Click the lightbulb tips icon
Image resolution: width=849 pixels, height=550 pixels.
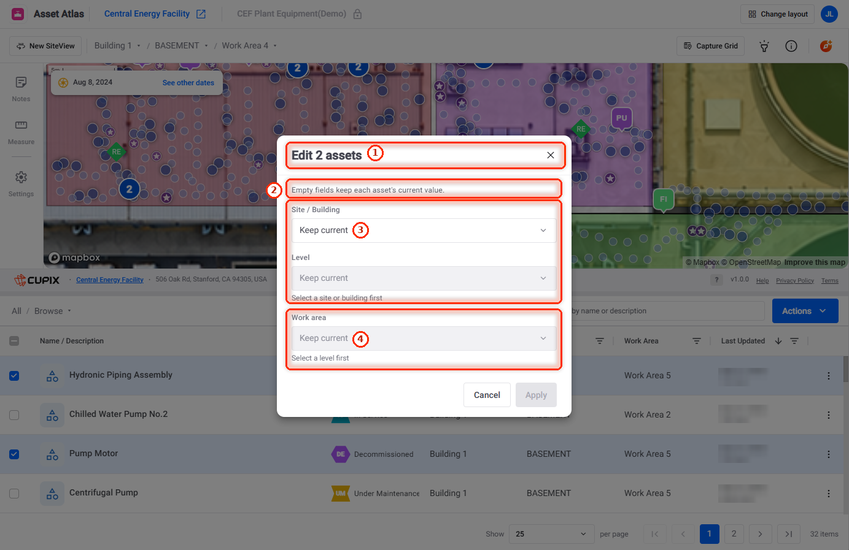pos(764,46)
